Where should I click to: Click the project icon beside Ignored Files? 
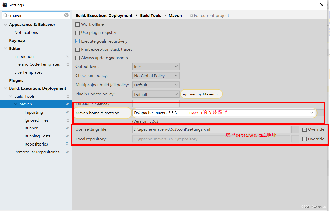point(67,120)
